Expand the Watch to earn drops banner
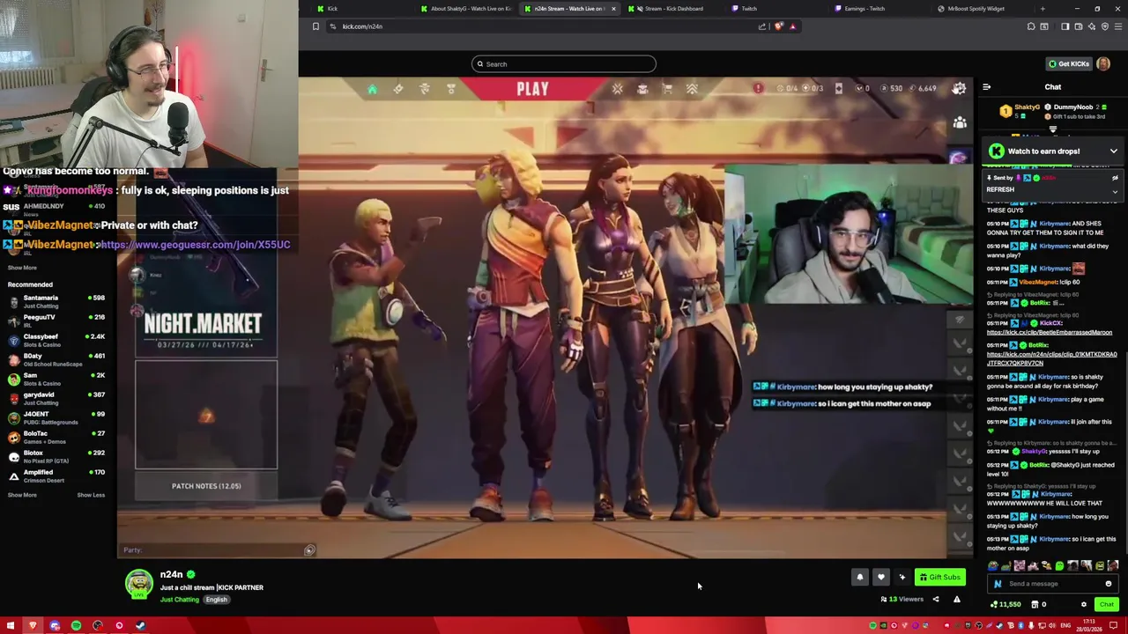The image size is (1128, 634). tap(1114, 151)
